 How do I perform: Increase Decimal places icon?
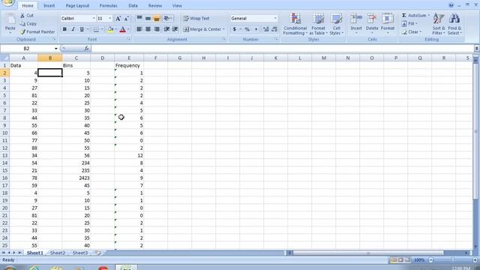[265, 29]
